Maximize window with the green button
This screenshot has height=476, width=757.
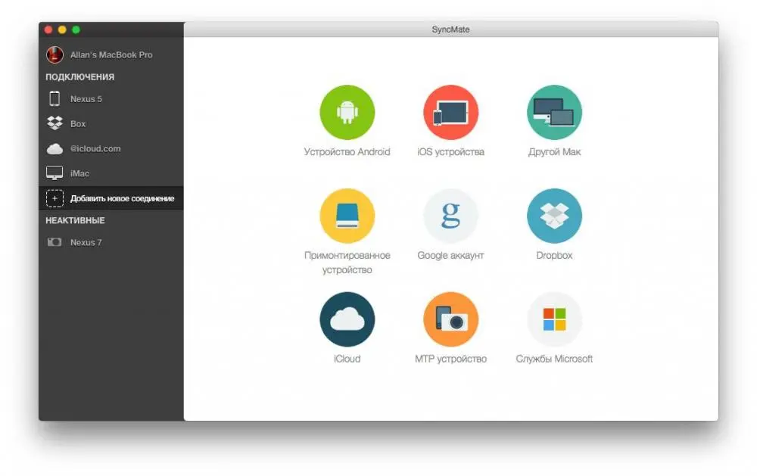pos(76,30)
